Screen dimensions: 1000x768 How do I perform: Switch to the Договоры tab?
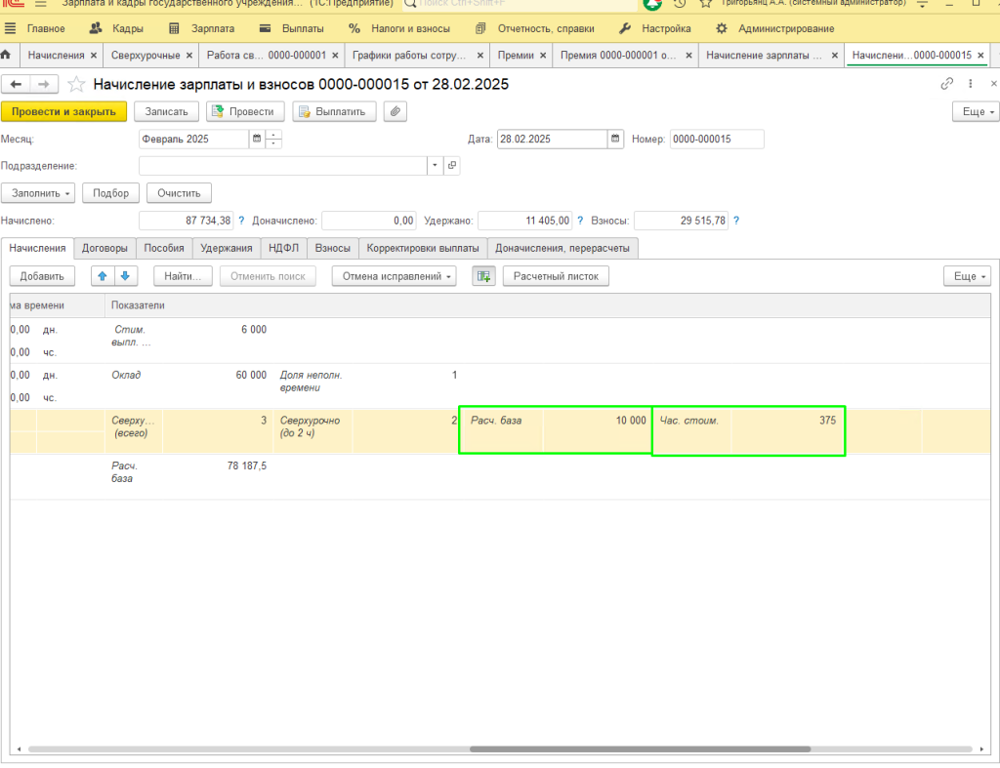coord(104,248)
